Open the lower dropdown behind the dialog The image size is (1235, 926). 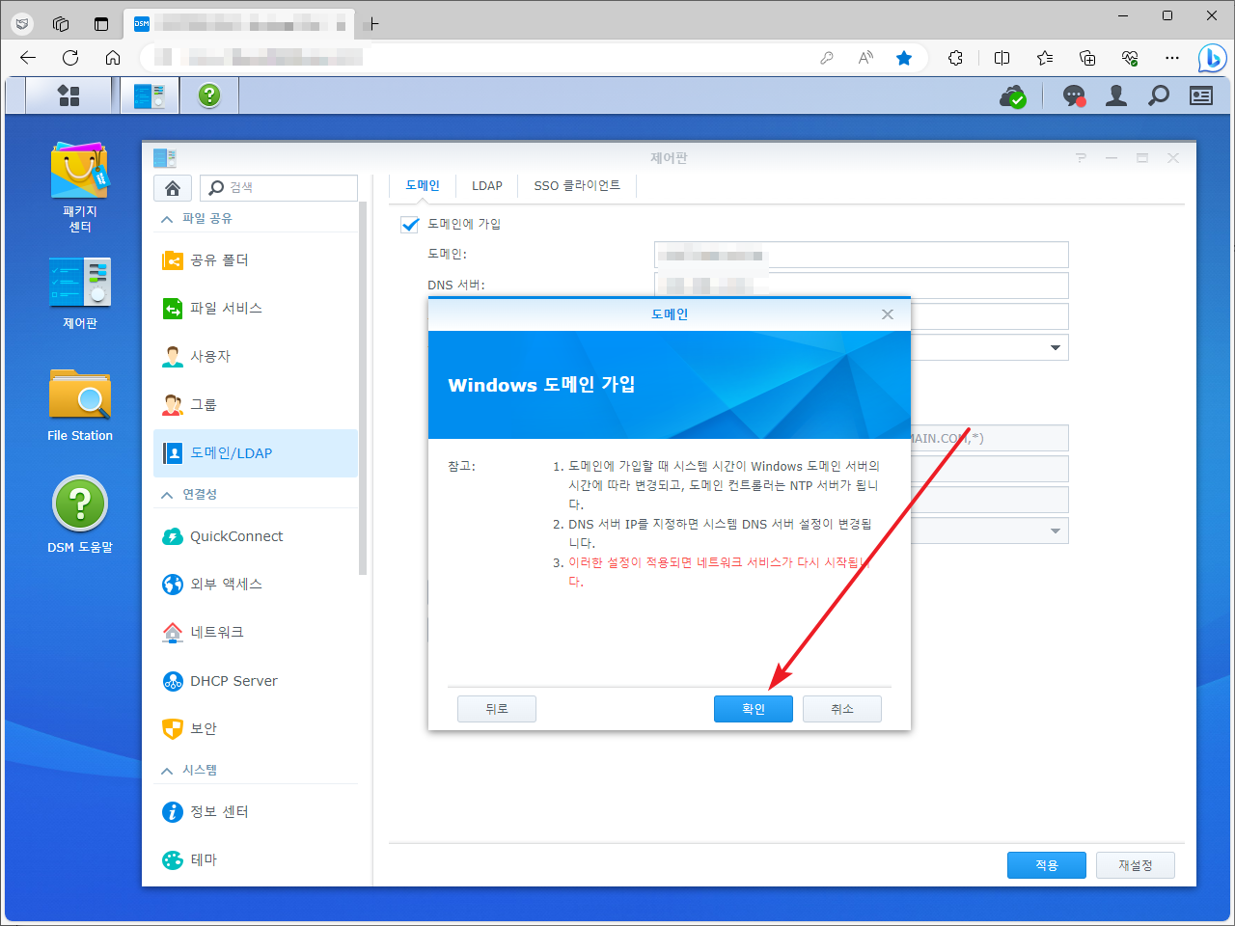[x=1055, y=531]
